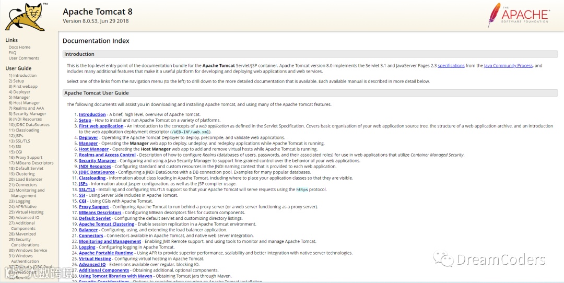Open the SSL/TLS guide link in list
Viewport: 564px width, 283px height.
[x=87, y=189]
